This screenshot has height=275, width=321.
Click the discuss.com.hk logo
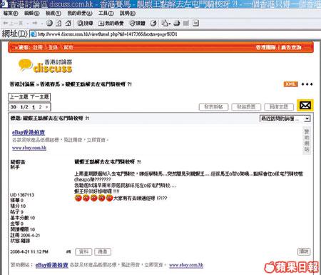click(x=45, y=66)
